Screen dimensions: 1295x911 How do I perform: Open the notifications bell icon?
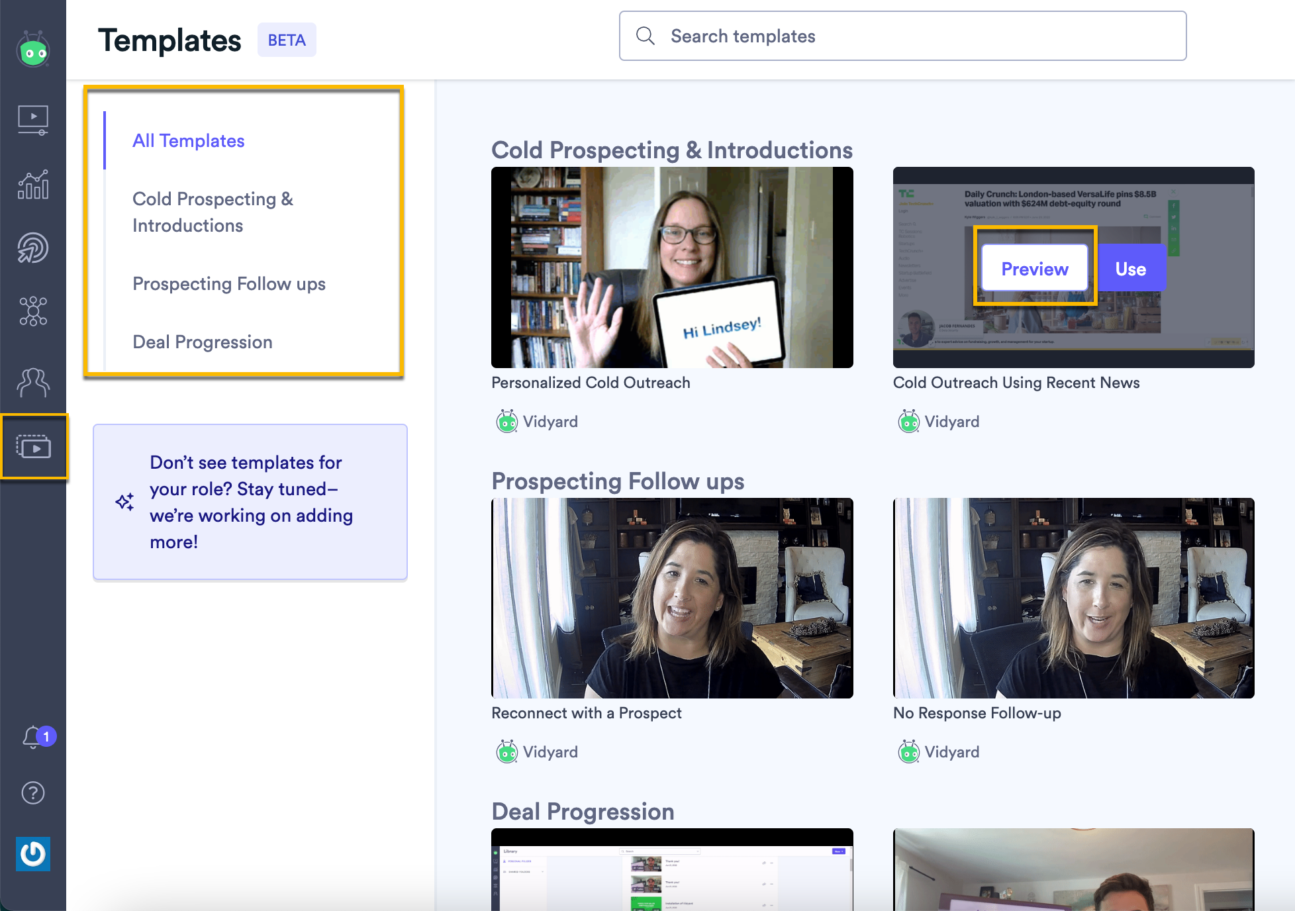pyautogui.click(x=32, y=738)
